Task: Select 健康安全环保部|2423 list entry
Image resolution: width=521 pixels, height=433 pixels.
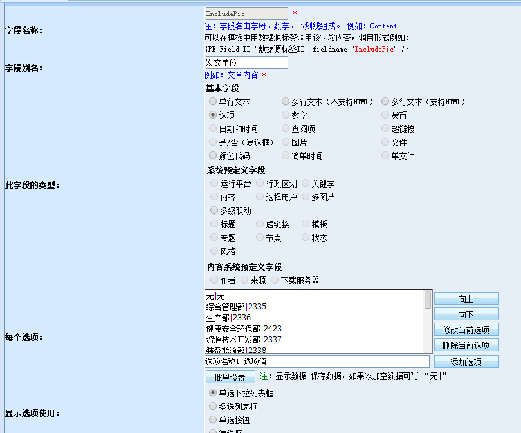Action: point(239,329)
